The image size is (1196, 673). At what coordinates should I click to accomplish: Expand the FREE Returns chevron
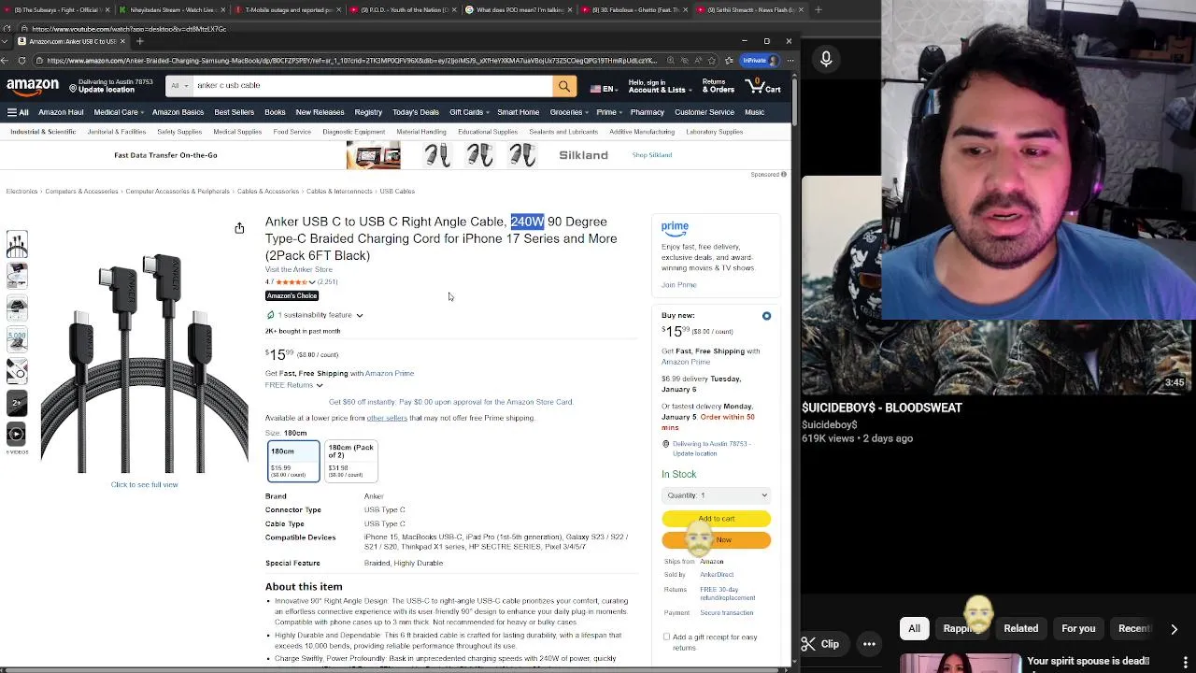coord(320,385)
